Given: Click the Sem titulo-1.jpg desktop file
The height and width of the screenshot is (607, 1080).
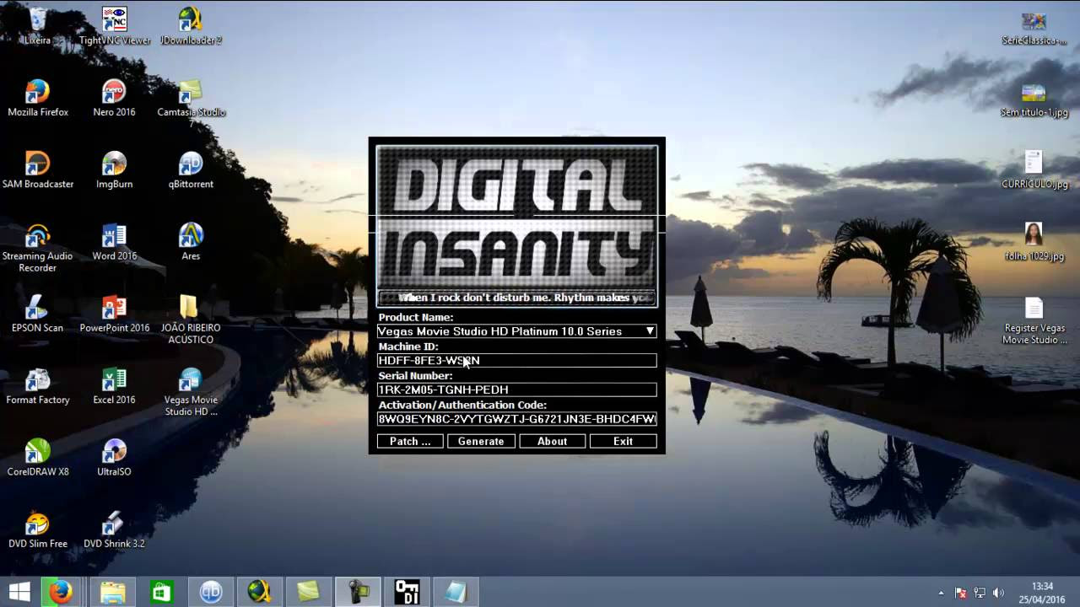Looking at the screenshot, I should (1034, 99).
